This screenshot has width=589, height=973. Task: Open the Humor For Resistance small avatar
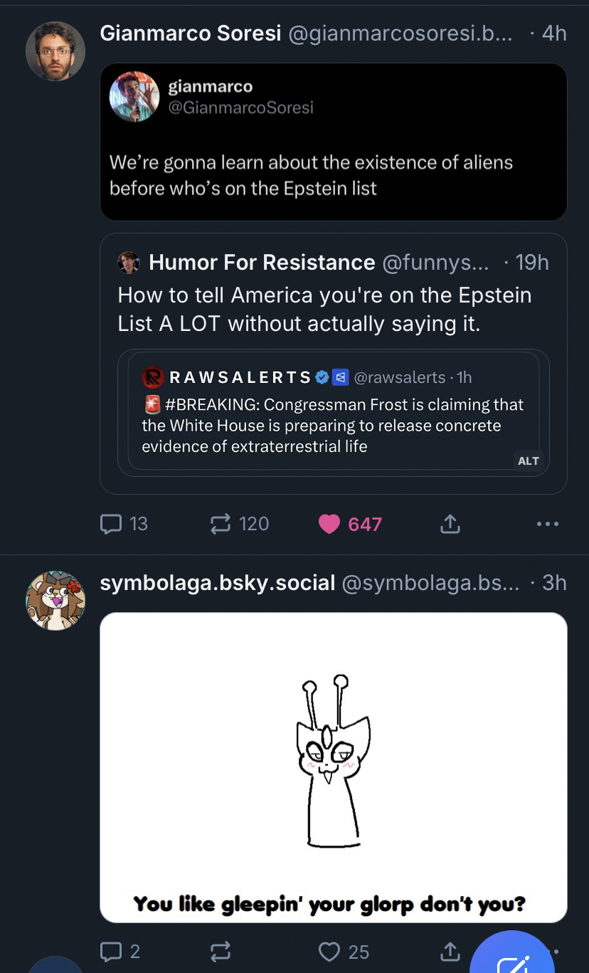[129, 263]
